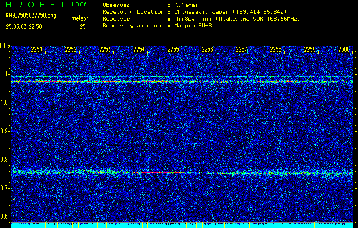Select antenna value Maspro FM-3
The height and width of the screenshot is (228, 358).
pyautogui.click(x=193, y=26)
